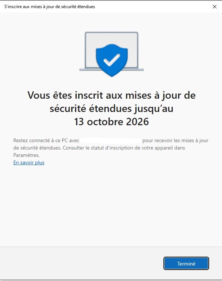Close the enrollment dialog with X
The width and height of the screenshot is (222, 281).
[215, 7]
